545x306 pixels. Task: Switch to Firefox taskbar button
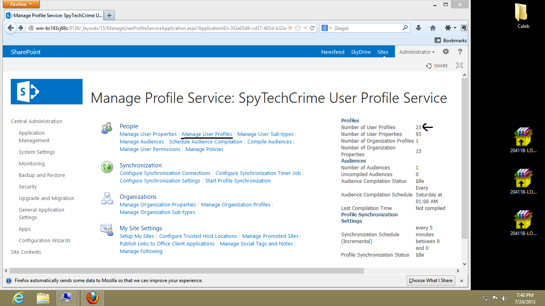pyautogui.click(x=93, y=298)
